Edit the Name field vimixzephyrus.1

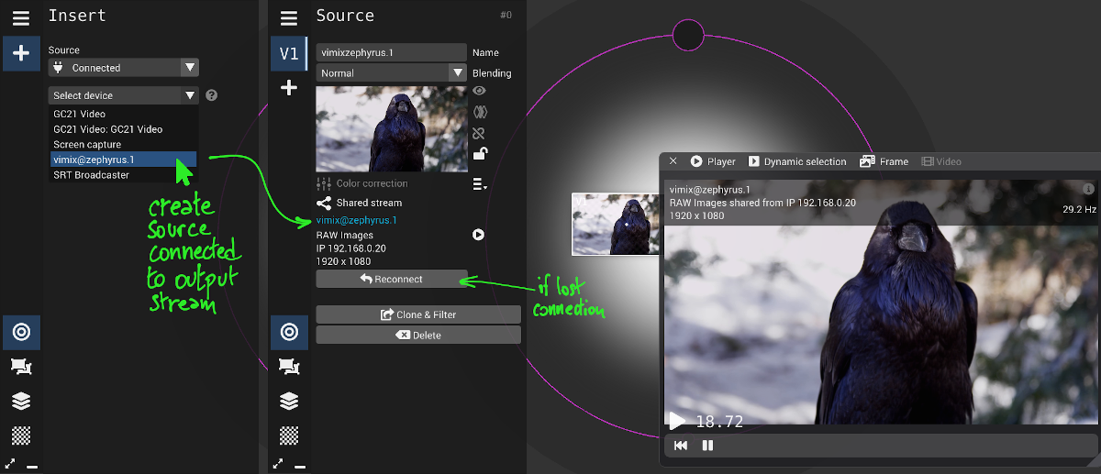click(392, 52)
